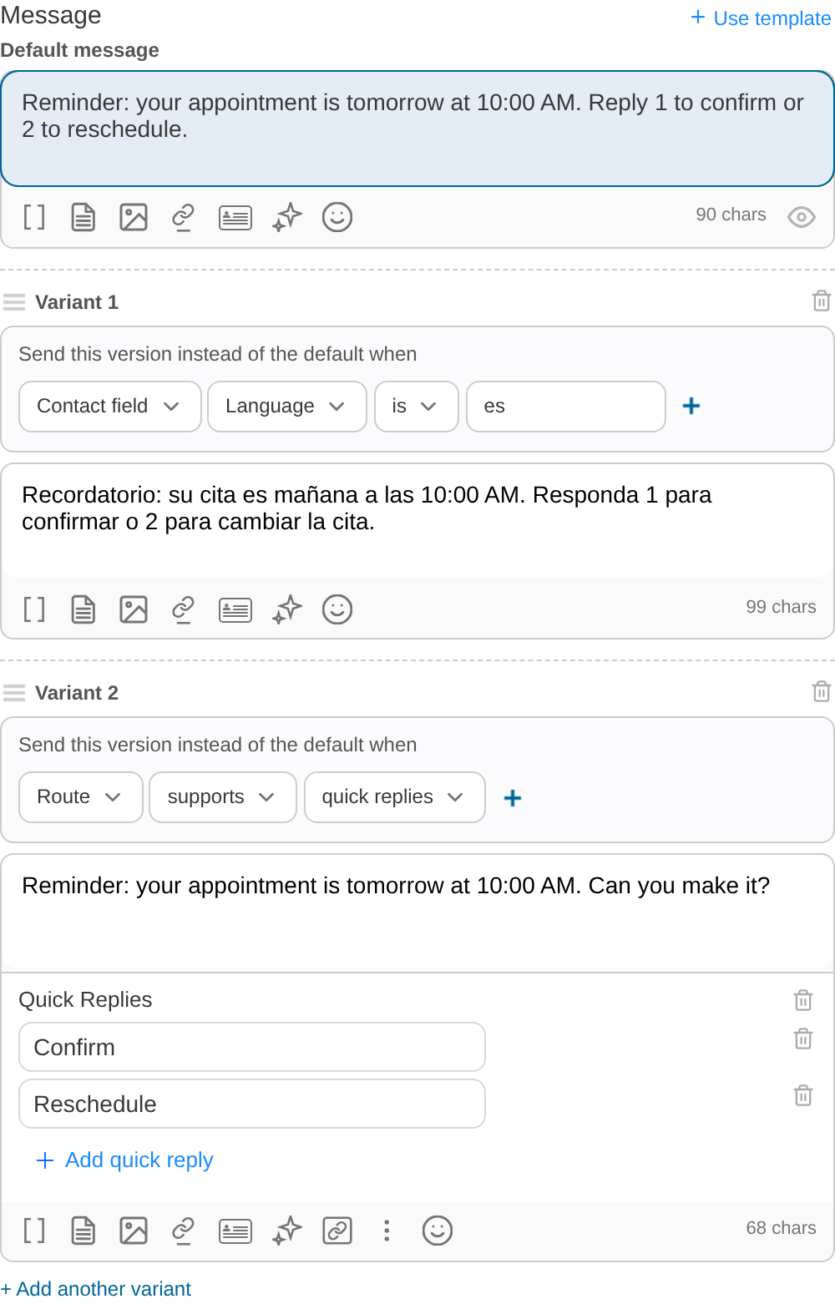Viewport: 835px width, 1304px height.
Task: Click 'Add quick reply'
Action: [x=125, y=1160]
